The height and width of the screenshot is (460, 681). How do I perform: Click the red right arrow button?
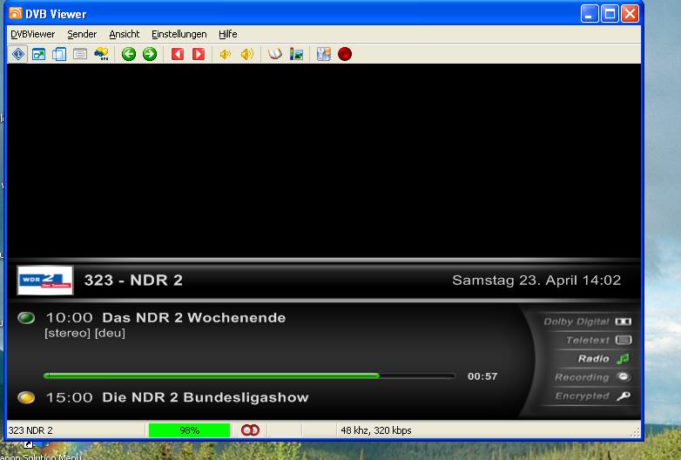tap(199, 54)
